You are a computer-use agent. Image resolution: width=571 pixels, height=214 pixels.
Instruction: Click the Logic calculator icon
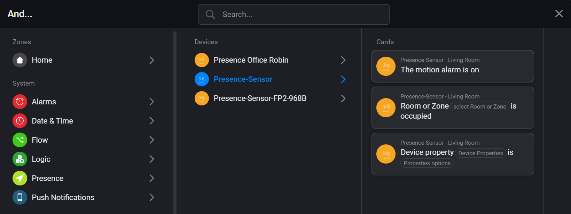[20, 159]
